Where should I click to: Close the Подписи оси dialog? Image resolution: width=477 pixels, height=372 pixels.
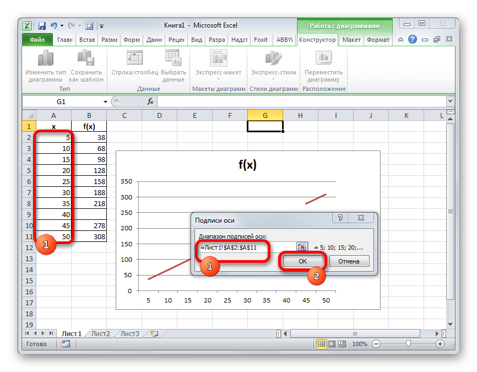point(361,218)
